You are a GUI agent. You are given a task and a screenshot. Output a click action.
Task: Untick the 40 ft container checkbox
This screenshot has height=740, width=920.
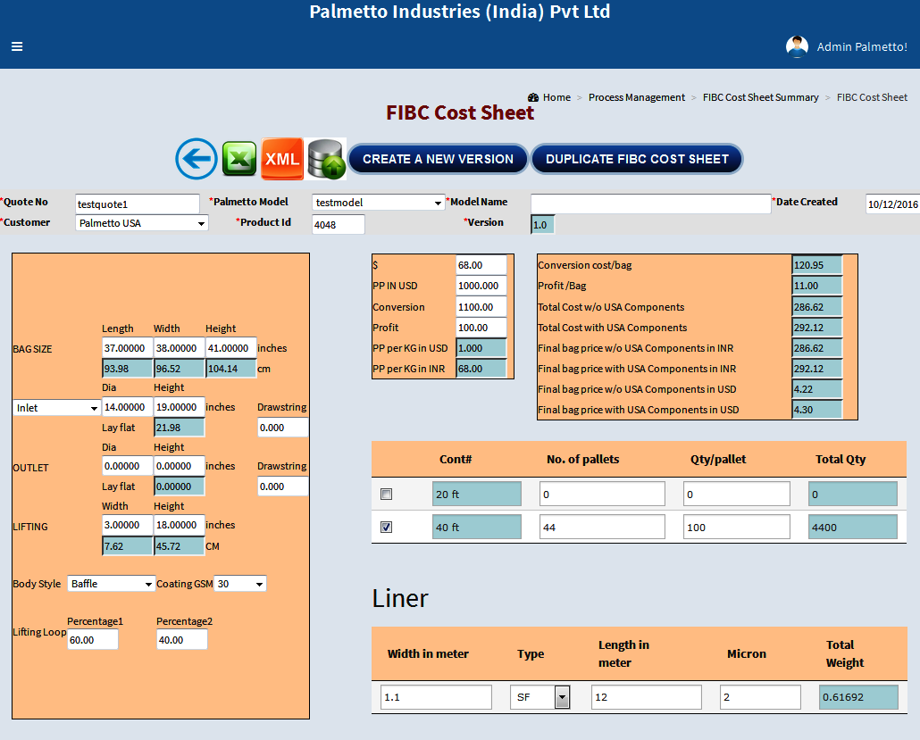click(386, 528)
